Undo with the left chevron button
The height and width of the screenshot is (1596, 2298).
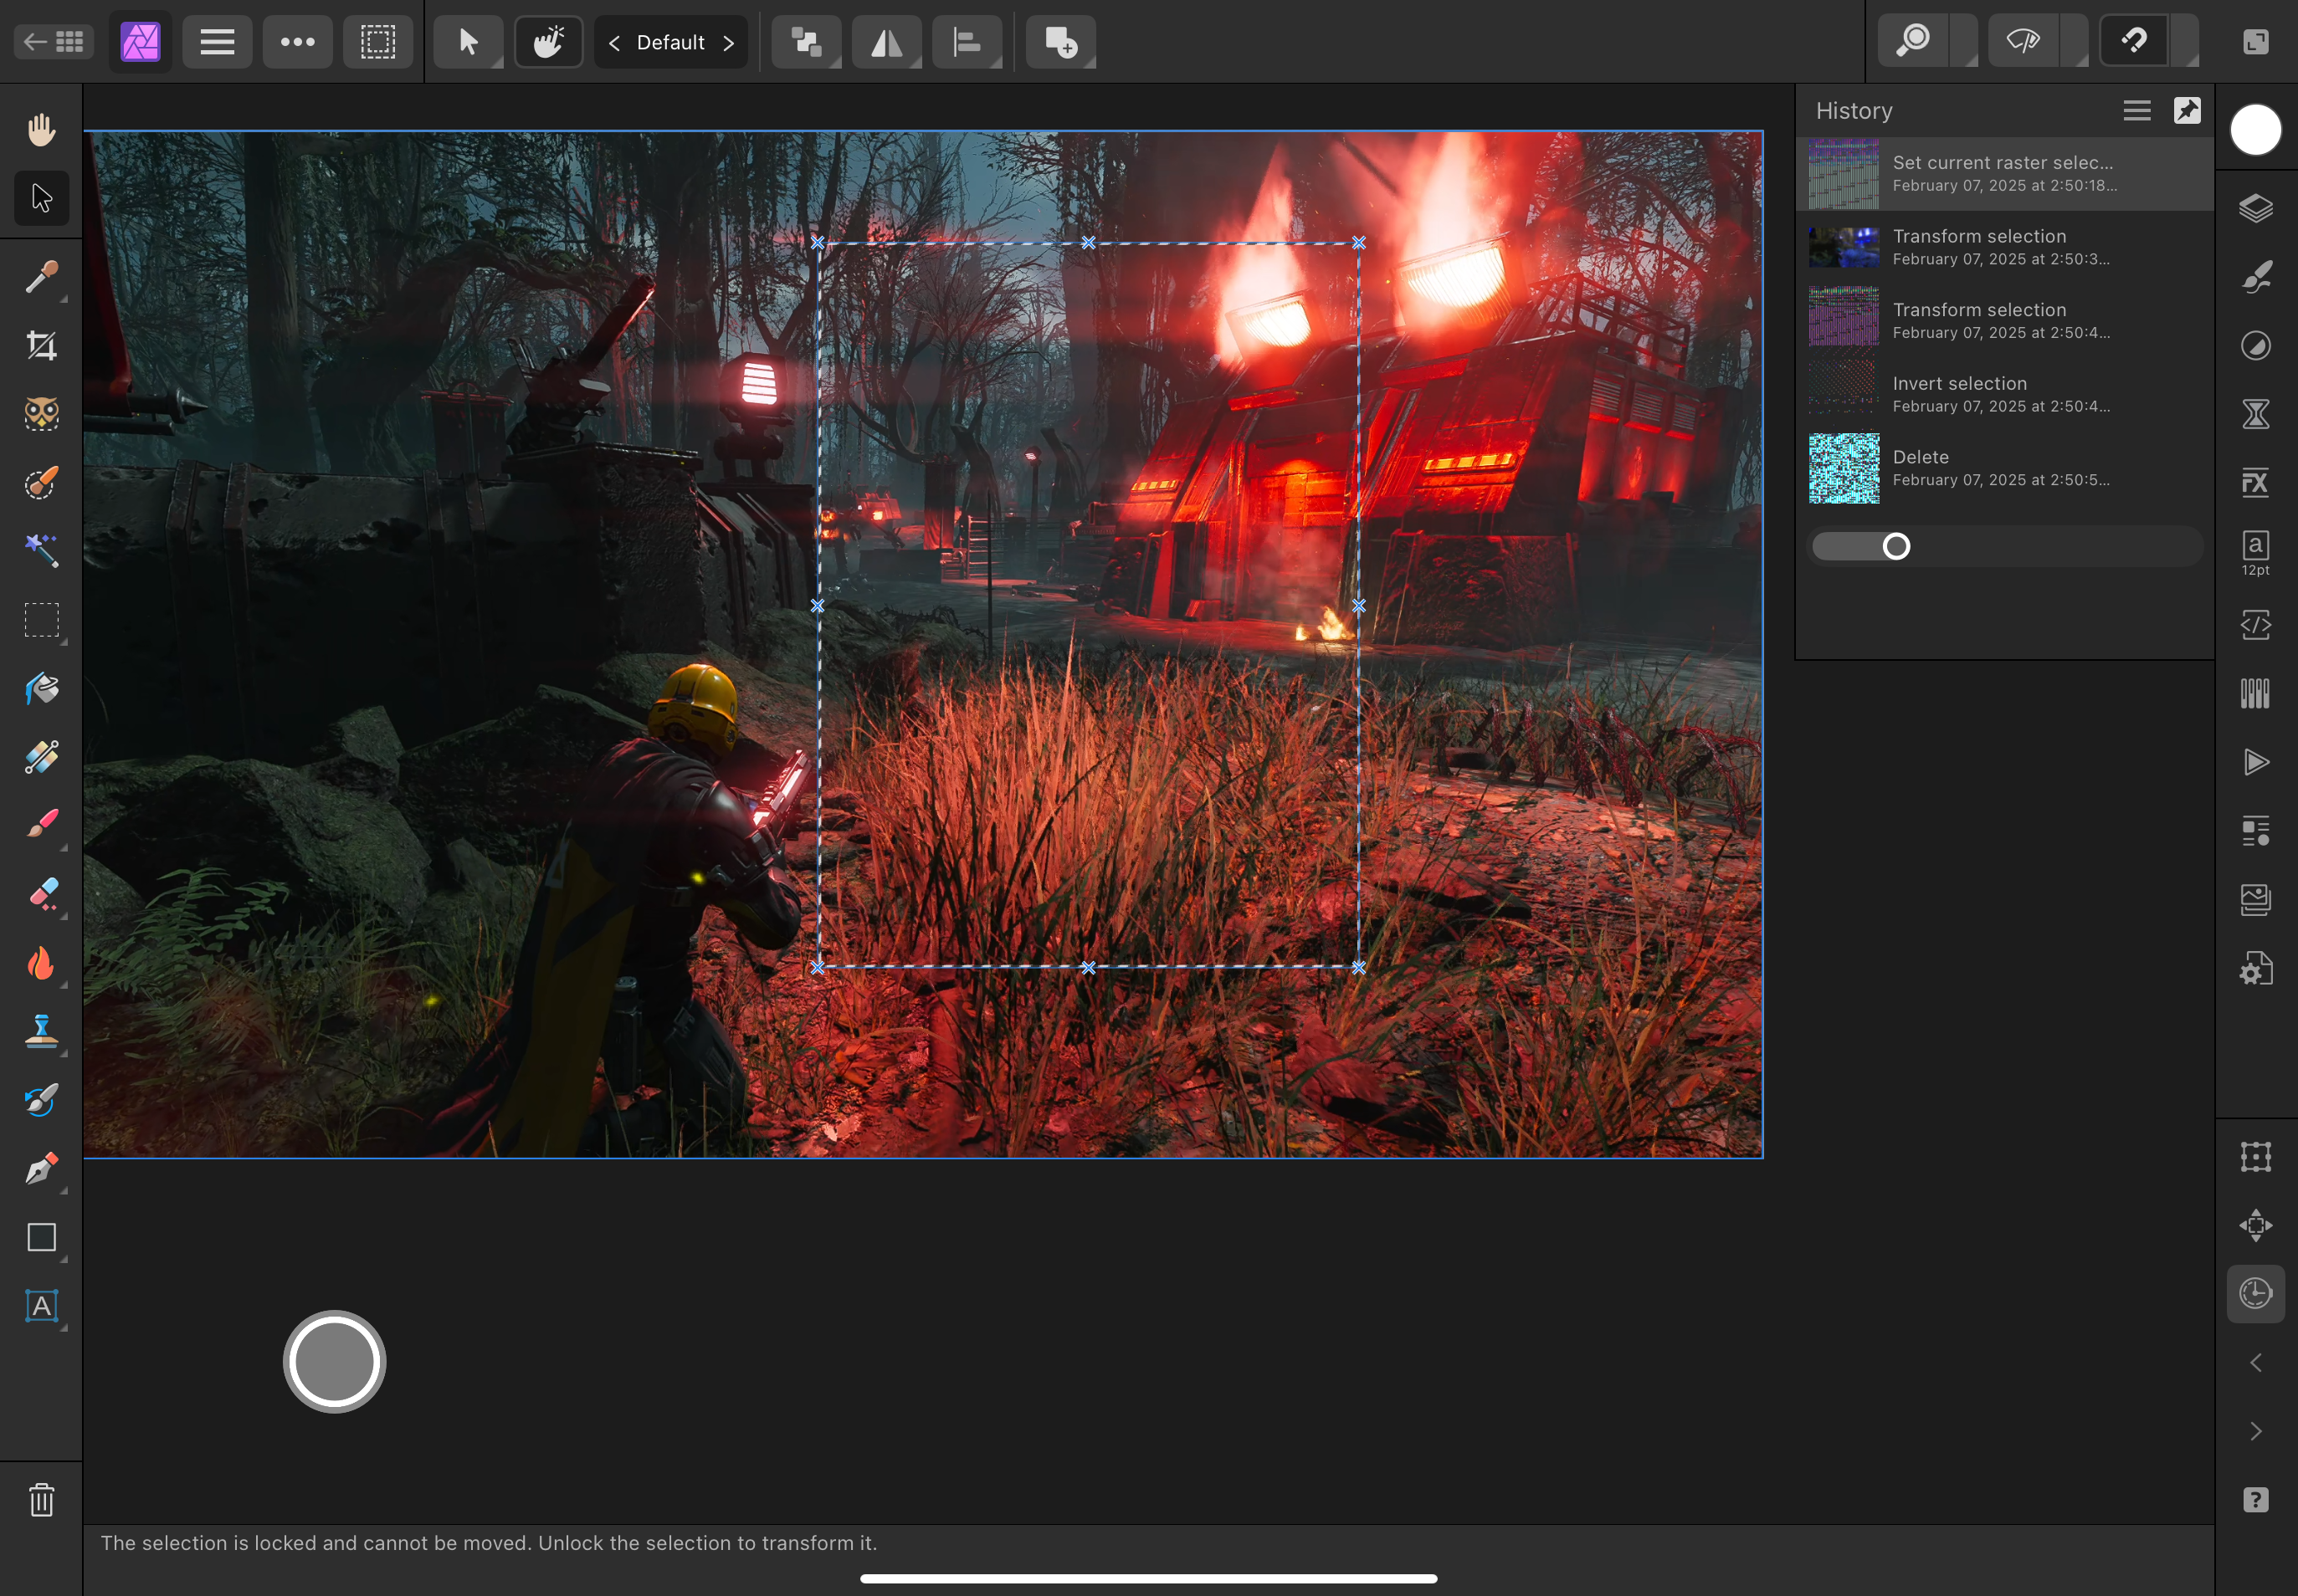(2255, 1363)
